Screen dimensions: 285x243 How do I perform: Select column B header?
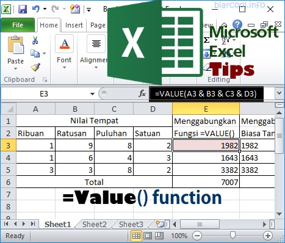tap(74, 109)
